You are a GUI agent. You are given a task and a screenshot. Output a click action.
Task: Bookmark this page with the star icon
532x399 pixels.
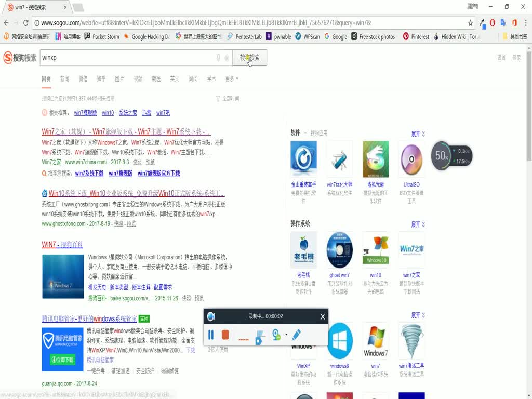coord(470,23)
